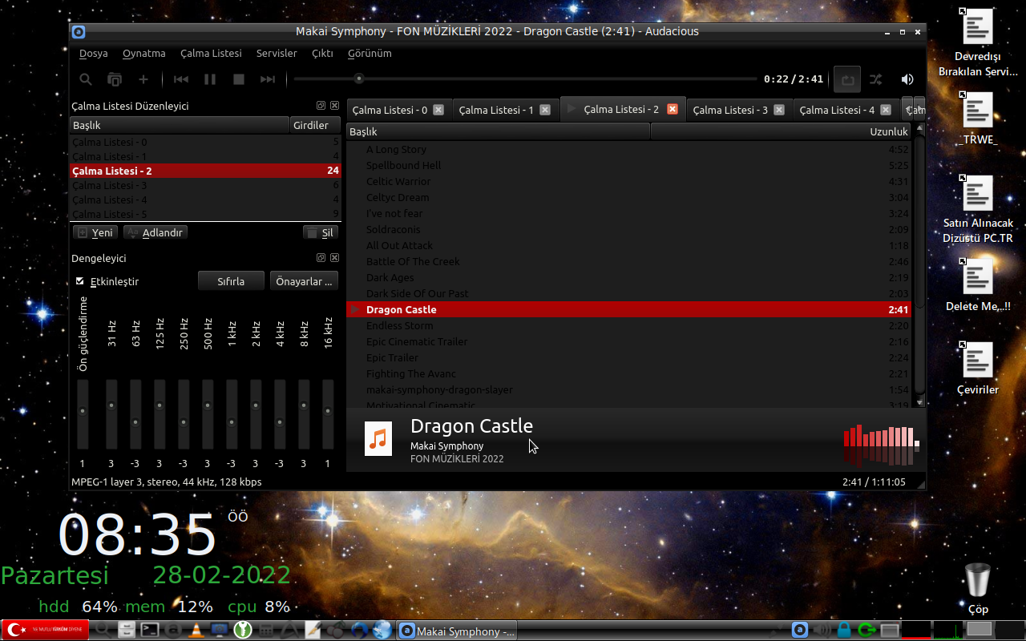Select the track Battle Of The Creek
The width and height of the screenshot is (1026, 641).
coord(629,261)
